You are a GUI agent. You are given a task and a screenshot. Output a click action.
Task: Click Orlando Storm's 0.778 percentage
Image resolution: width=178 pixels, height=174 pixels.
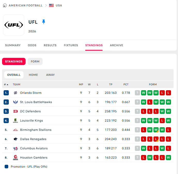pos(126,93)
